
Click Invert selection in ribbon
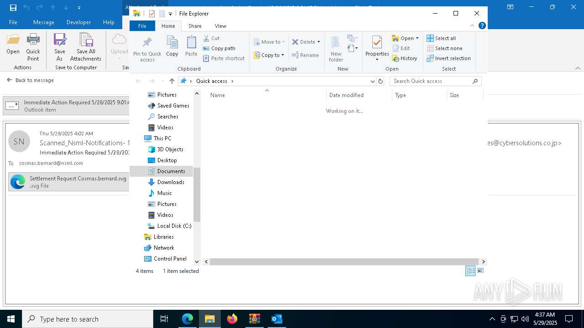coord(448,58)
